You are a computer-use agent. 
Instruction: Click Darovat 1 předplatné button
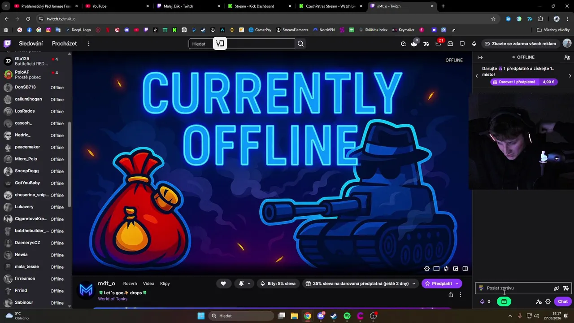(524, 82)
